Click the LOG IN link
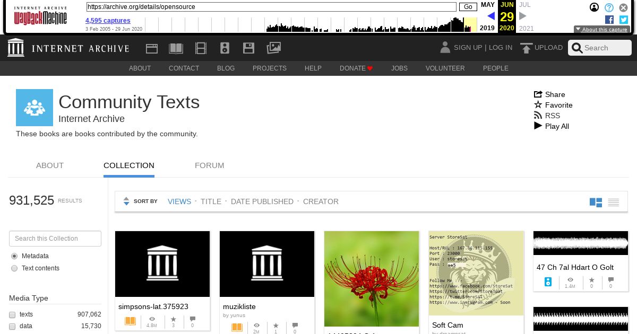 [x=501, y=48]
